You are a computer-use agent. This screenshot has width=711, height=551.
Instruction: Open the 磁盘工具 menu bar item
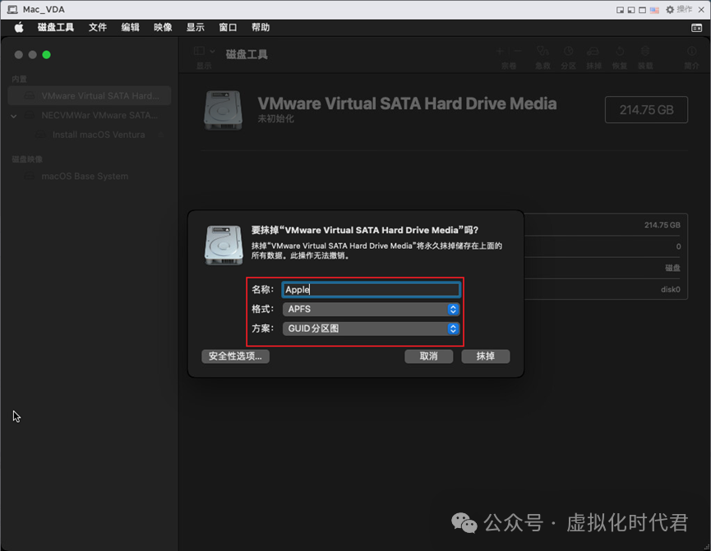[x=55, y=28]
